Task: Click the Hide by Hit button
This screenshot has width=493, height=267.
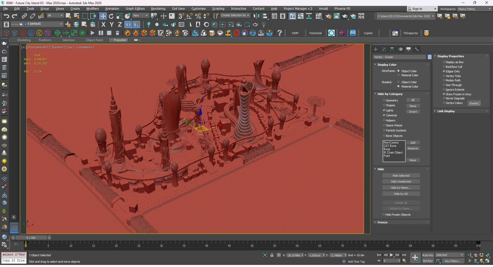Action: 401,194
